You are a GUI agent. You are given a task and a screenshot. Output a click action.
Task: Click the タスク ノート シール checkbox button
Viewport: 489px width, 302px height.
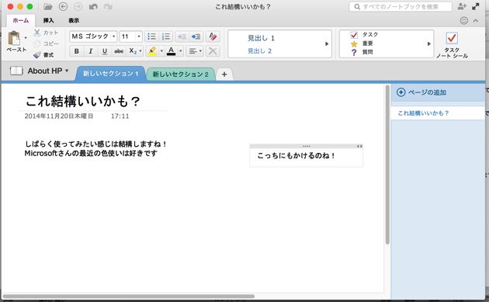[452, 45]
